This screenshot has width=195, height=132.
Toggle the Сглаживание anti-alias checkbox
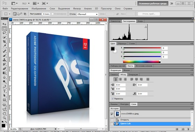click(53, 14)
